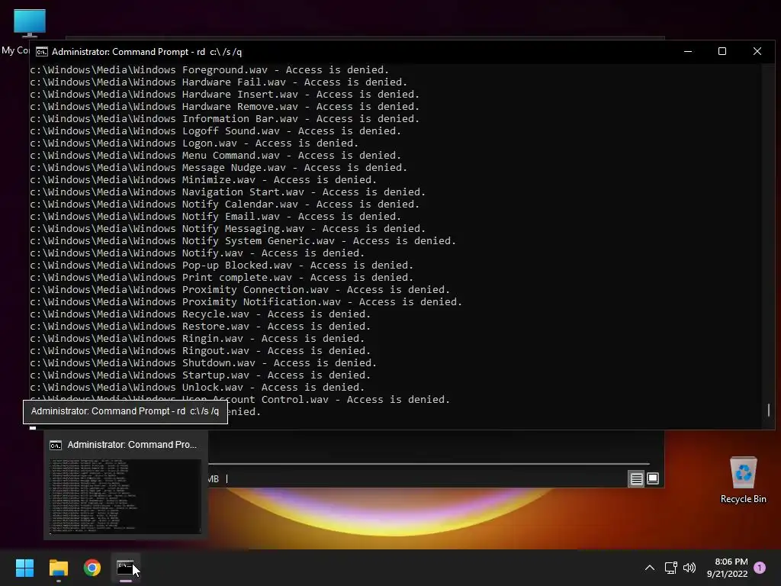Close the Command Prompt window
This screenshot has height=586, width=781.
tap(757, 51)
